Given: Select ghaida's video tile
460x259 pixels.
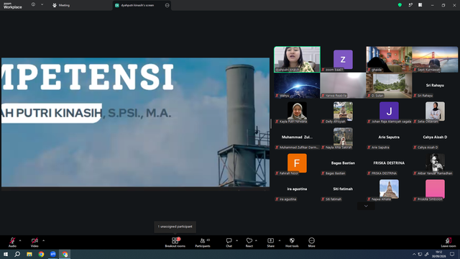Looking at the screenshot, I should (x=389, y=59).
